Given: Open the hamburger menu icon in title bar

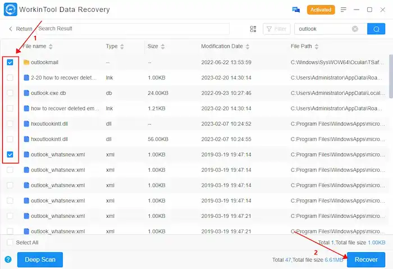Looking at the screenshot, I should coord(344,10).
